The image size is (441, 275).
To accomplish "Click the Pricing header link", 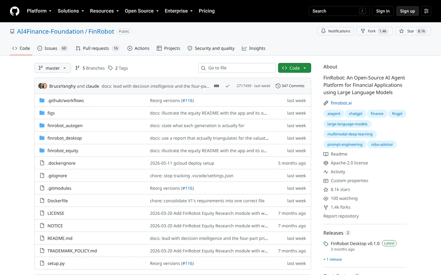I will point(207,11).
